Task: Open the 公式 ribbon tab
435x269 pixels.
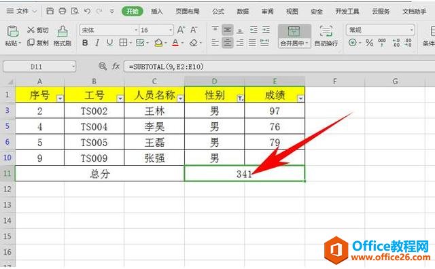Action: [x=217, y=12]
